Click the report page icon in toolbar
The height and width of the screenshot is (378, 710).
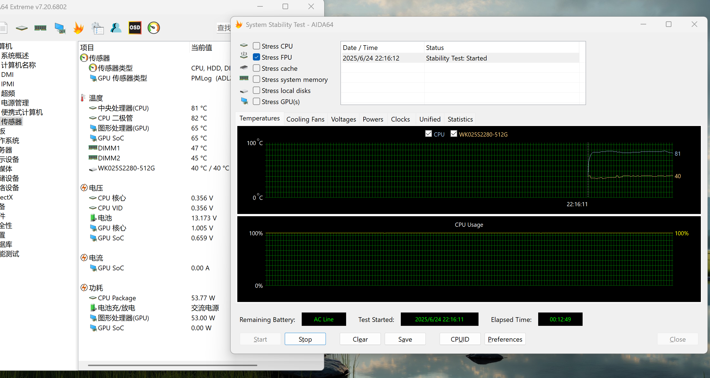click(x=3, y=28)
